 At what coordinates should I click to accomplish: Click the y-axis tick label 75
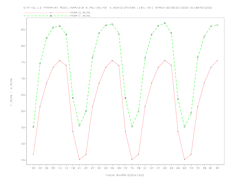click(x=23, y=62)
